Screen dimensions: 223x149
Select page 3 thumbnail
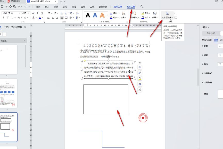(x=9, y=127)
